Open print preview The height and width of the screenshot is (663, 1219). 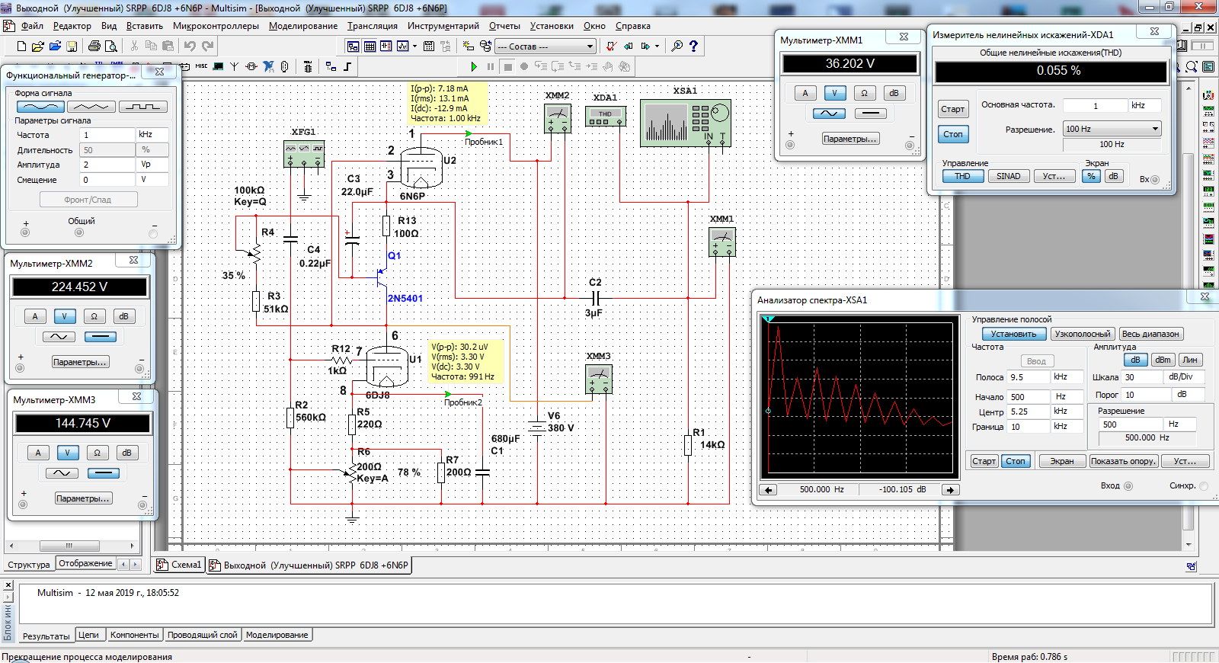[111, 46]
